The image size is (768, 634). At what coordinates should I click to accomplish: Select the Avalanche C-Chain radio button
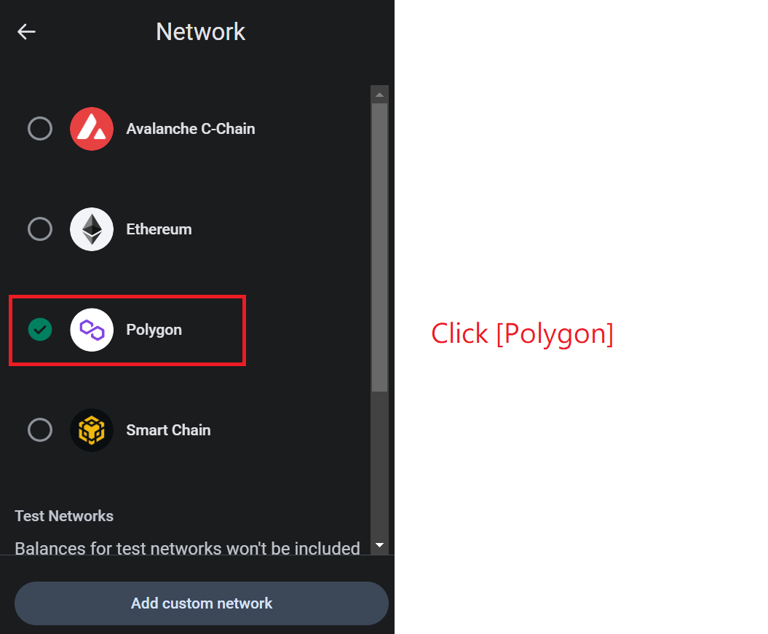[40, 129]
